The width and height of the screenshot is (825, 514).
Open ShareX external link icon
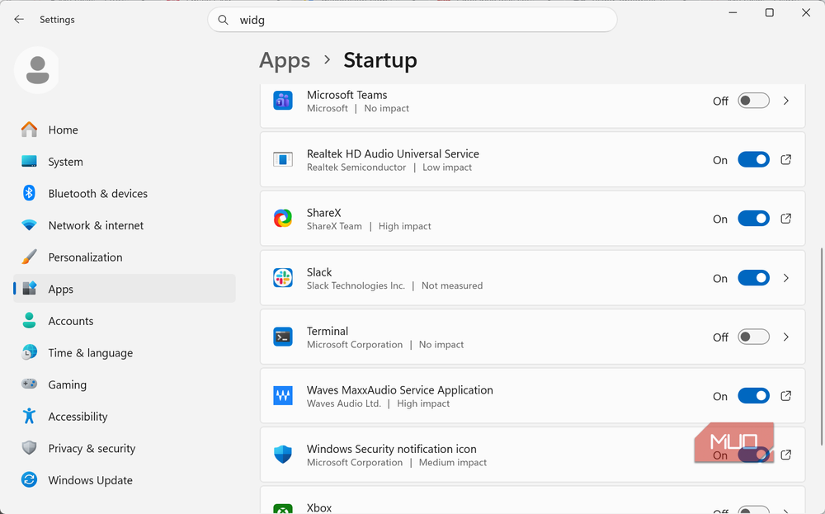click(x=786, y=219)
